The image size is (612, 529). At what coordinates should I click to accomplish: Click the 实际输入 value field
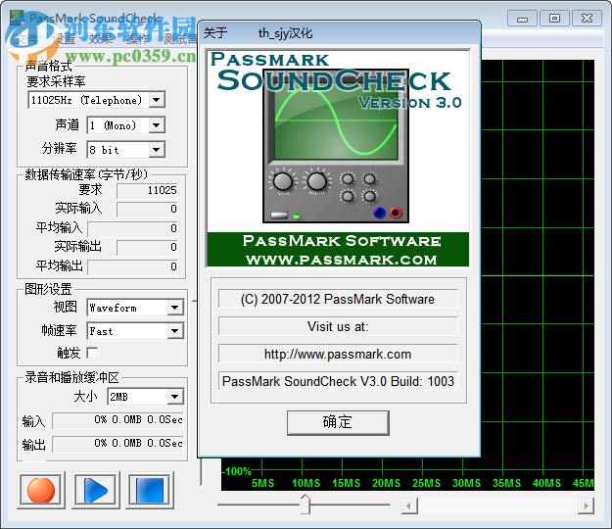coord(147,210)
